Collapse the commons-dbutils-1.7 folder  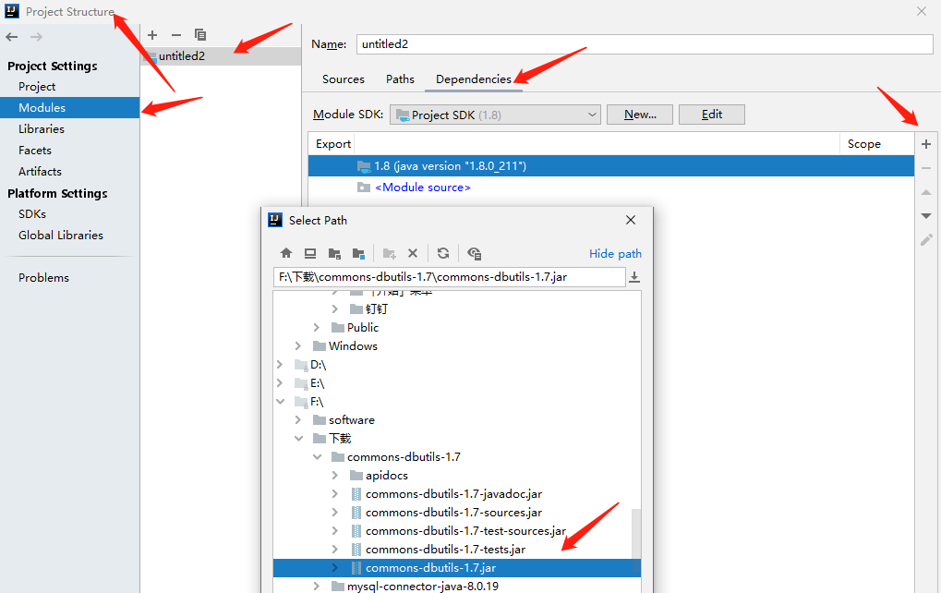[x=318, y=456]
